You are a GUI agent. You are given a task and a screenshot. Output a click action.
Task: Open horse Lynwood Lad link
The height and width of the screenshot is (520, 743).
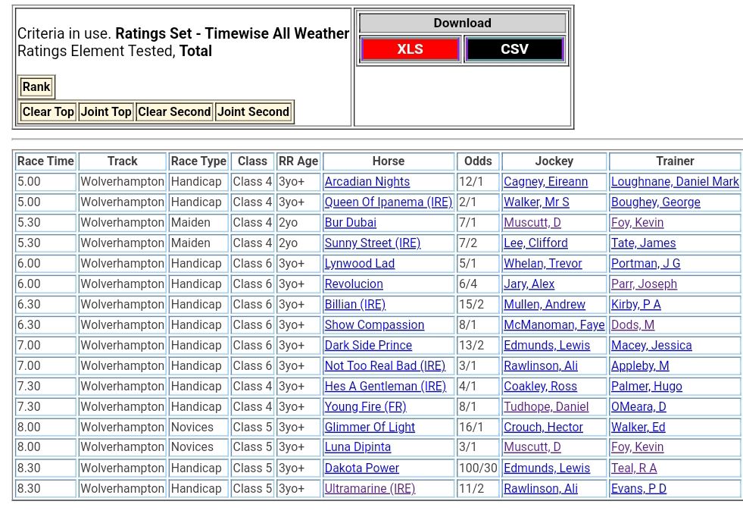pos(359,264)
